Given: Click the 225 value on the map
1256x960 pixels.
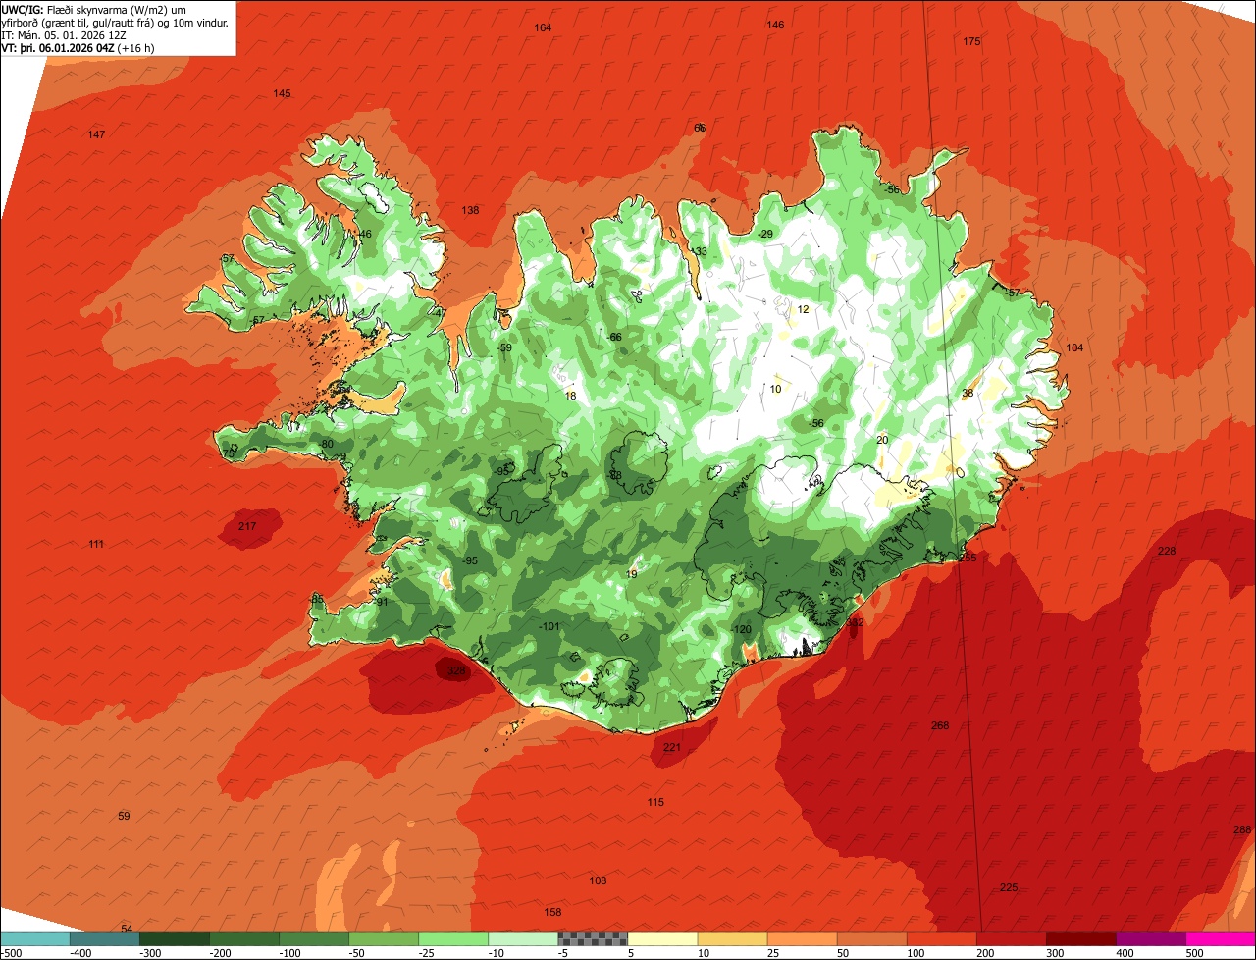Looking at the screenshot, I should point(1009,888).
